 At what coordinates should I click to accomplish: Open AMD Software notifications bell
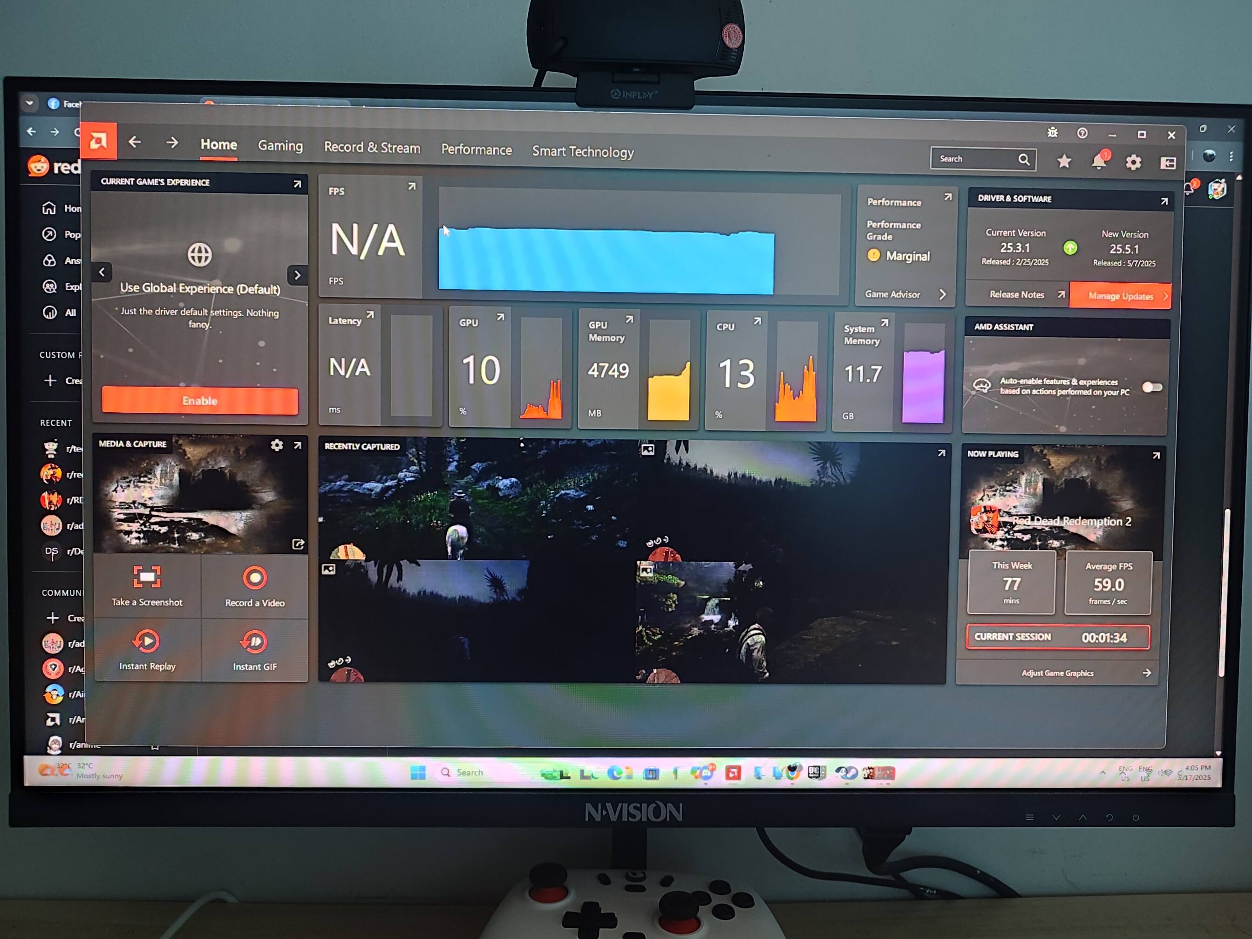click(1099, 161)
